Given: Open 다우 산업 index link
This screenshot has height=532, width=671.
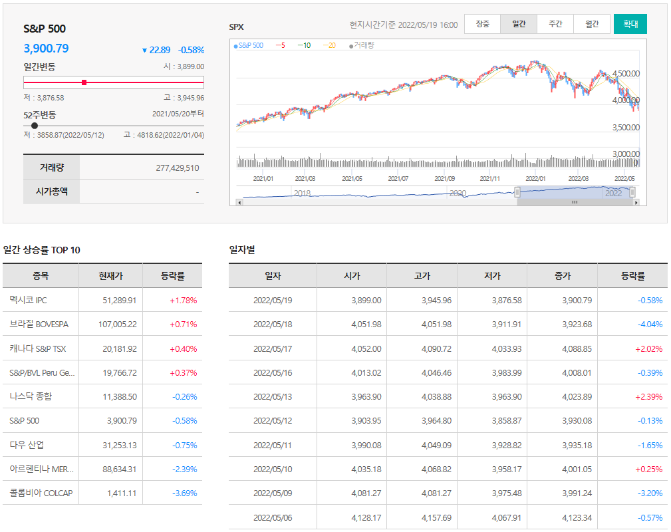Looking at the screenshot, I should tap(27, 445).
